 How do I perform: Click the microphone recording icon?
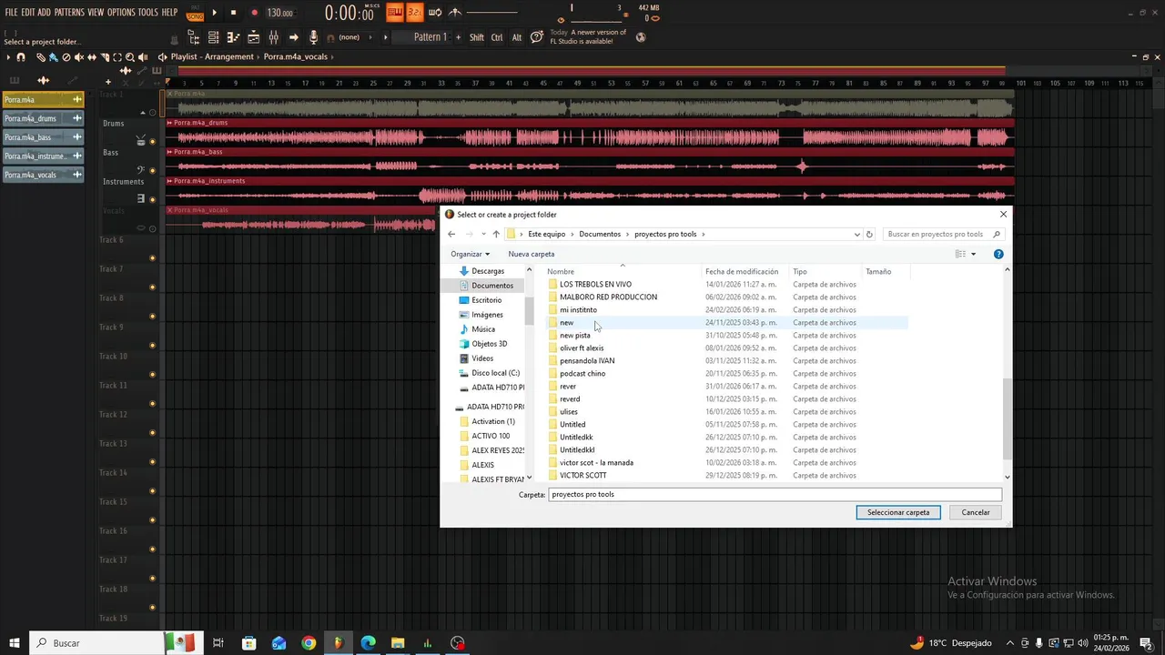point(313,37)
